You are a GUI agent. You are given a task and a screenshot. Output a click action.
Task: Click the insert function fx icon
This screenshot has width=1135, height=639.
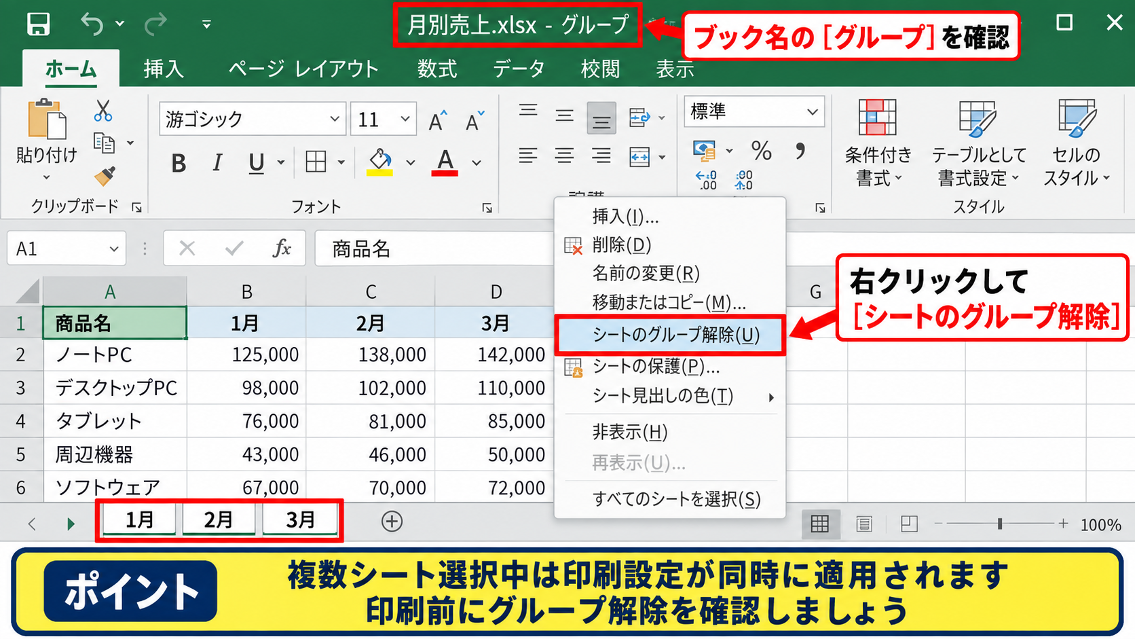(282, 248)
